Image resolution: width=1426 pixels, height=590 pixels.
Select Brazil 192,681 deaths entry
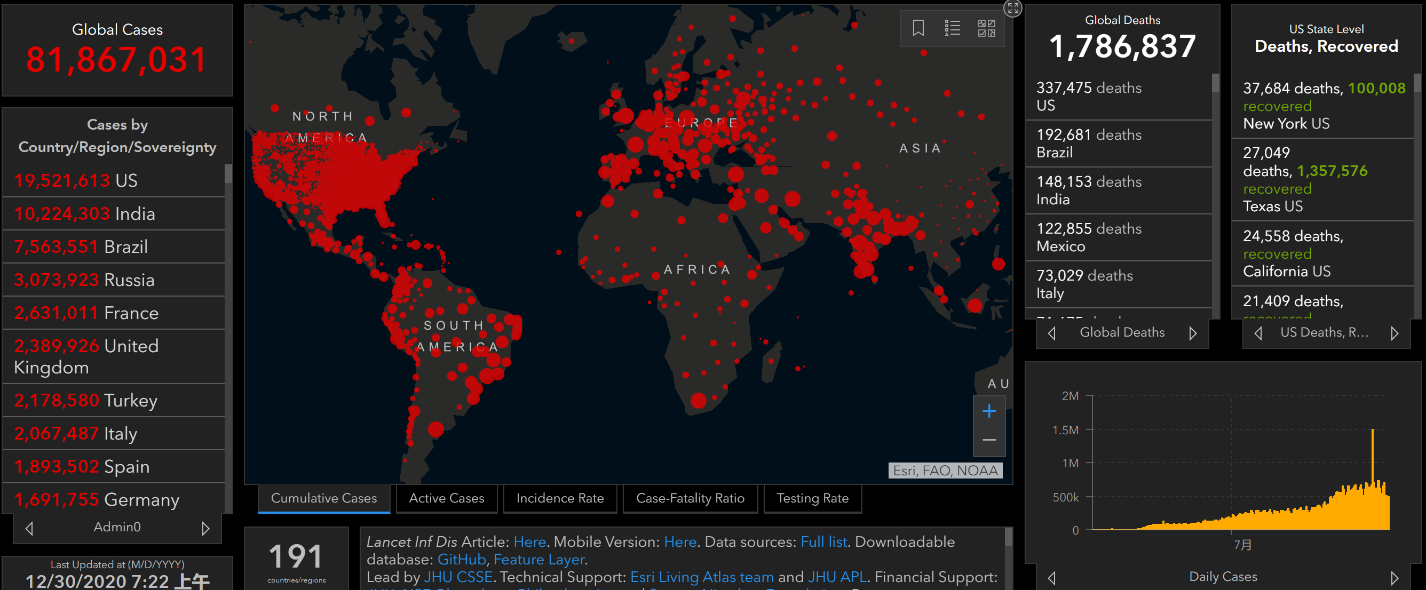point(1118,143)
